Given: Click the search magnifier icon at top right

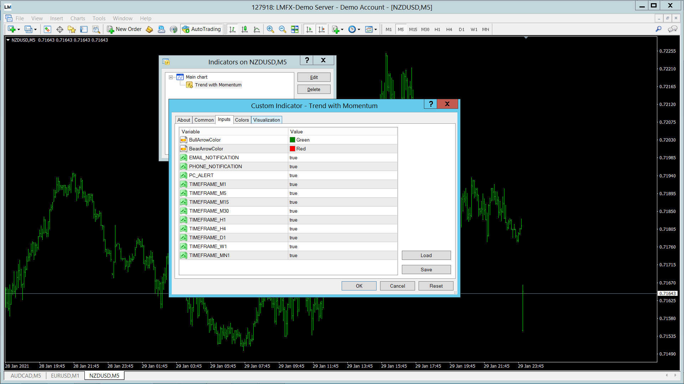Looking at the screenshot, I should point(658,29).
